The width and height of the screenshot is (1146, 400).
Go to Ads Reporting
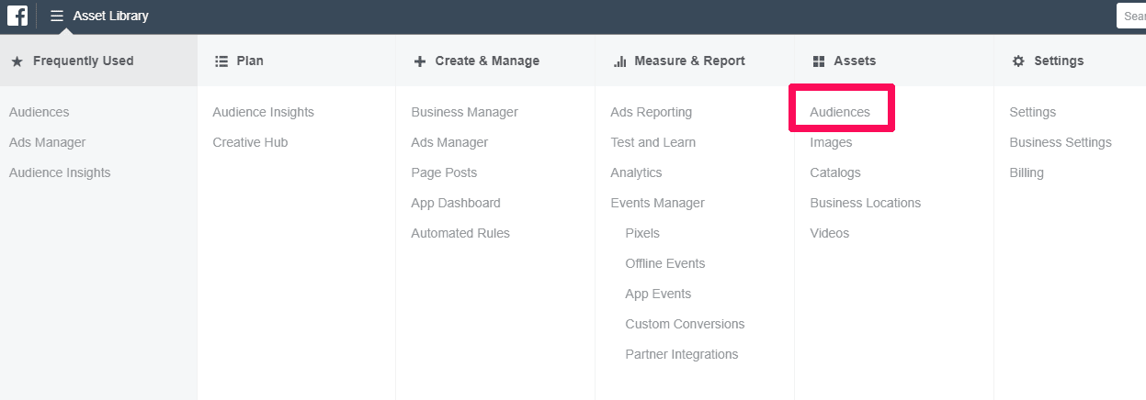click(x=651, y=112)
